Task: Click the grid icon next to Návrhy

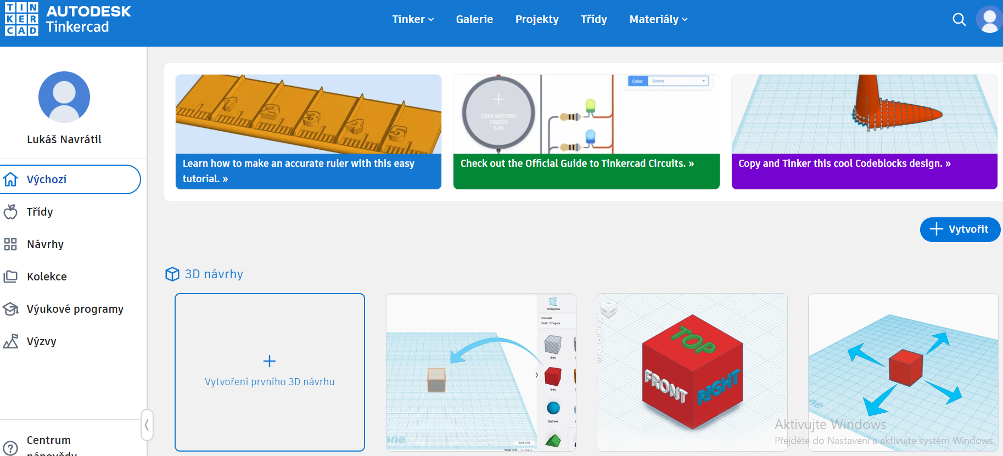Action: tap(10, 244)
